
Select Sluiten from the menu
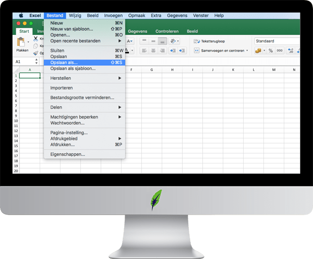click(85, 51)
